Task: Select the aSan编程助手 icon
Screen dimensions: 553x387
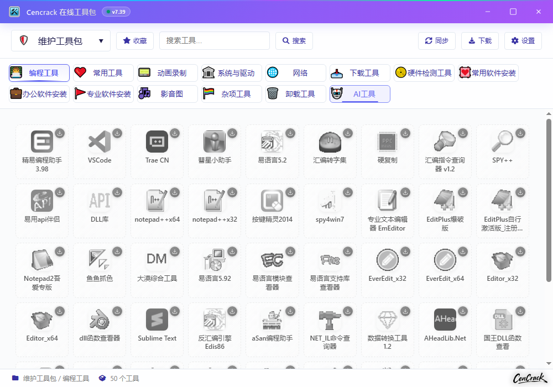Action: [272, 320]
